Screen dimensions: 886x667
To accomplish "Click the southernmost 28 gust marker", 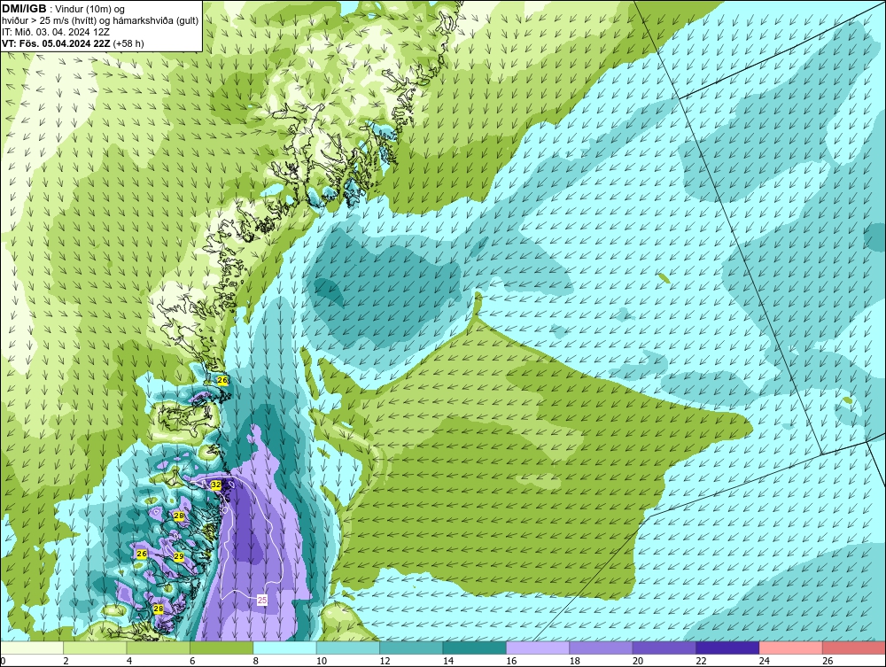I will pos(159,609).
